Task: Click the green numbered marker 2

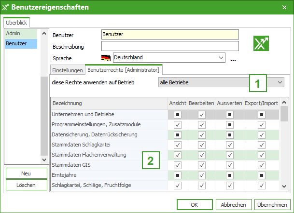Action: point(151,160)
